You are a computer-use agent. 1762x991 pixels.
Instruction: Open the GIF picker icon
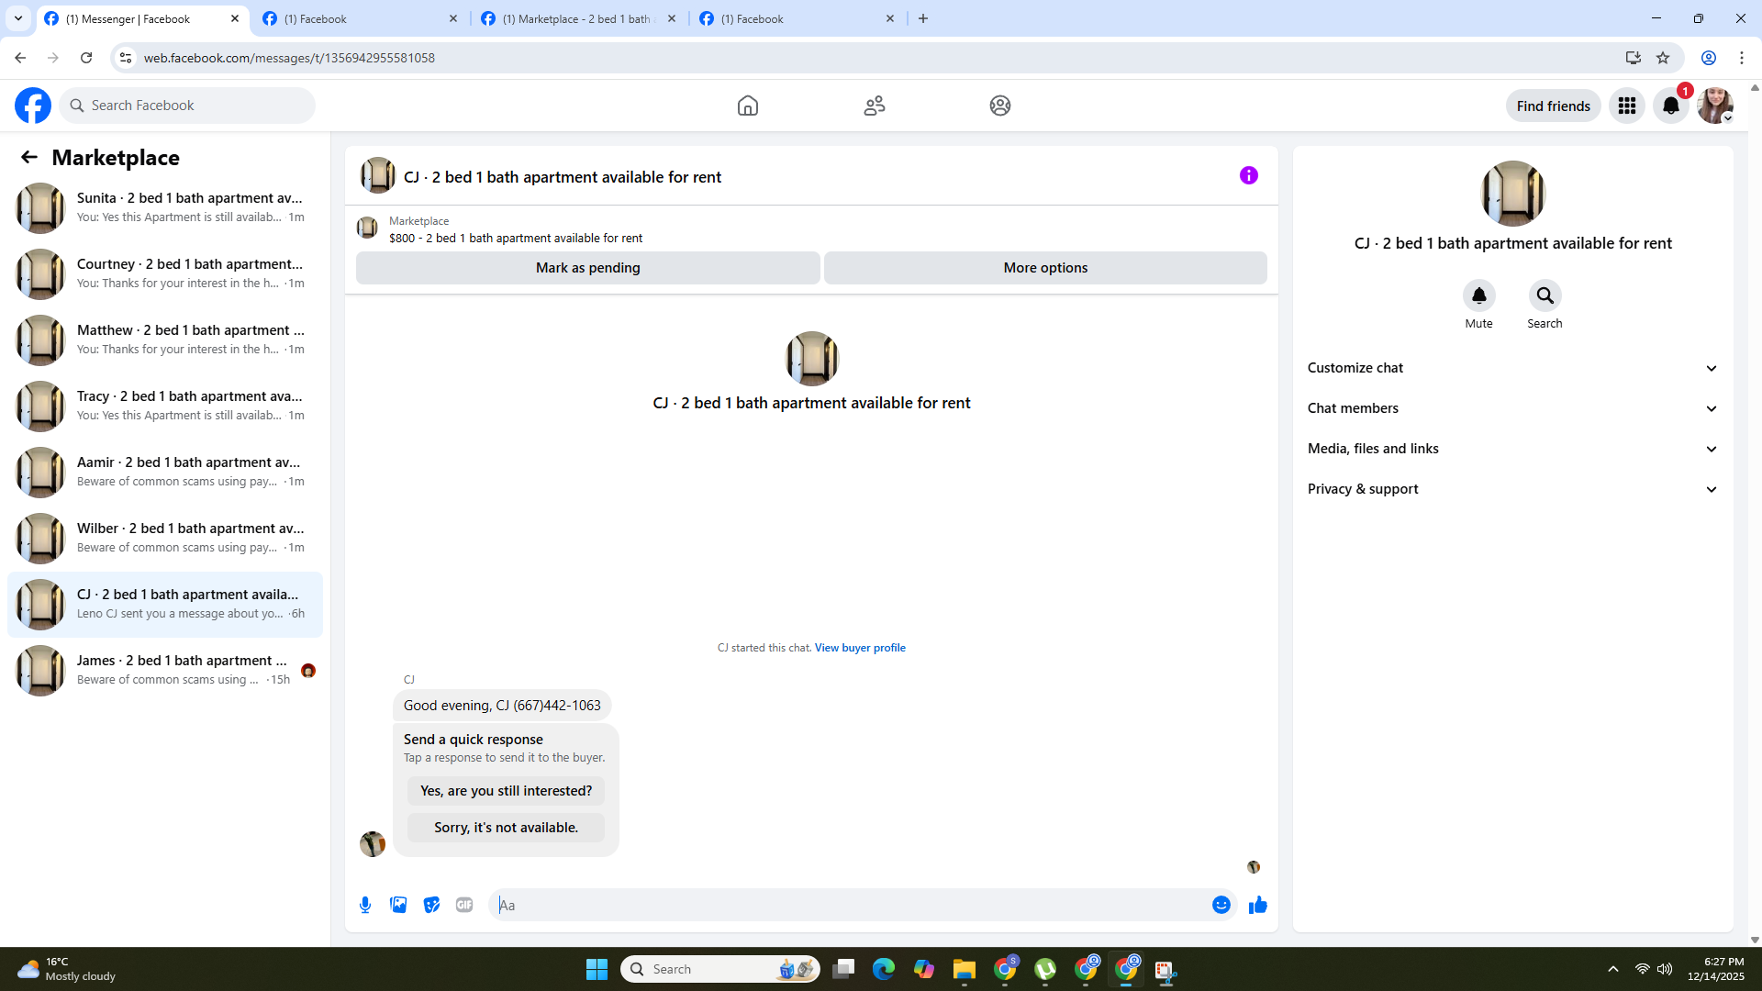[x=464, y=905]
